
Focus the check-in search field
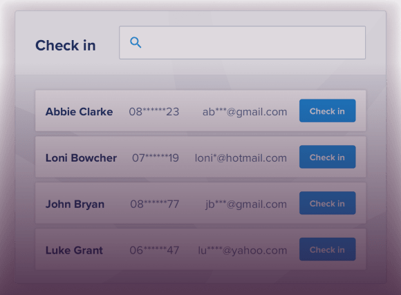[x=242, y=42]
